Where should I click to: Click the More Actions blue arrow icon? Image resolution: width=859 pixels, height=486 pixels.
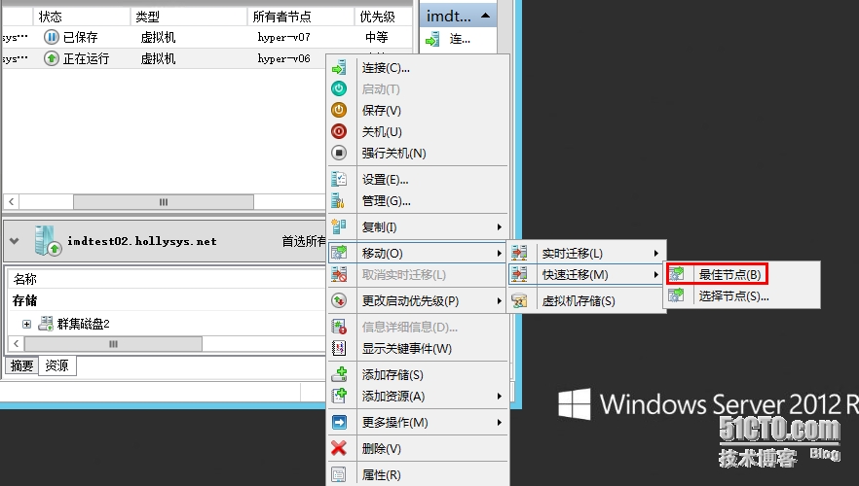point(339,422)
